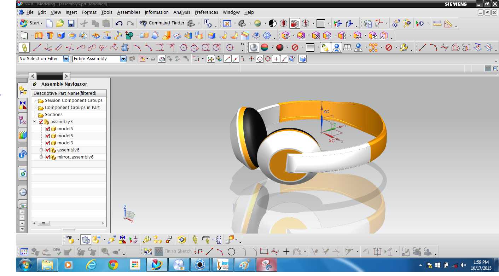Image resolution: width=499 pixels, height=276 pixels.
Task: Click the Add Component icon
Action: point(96,240)
